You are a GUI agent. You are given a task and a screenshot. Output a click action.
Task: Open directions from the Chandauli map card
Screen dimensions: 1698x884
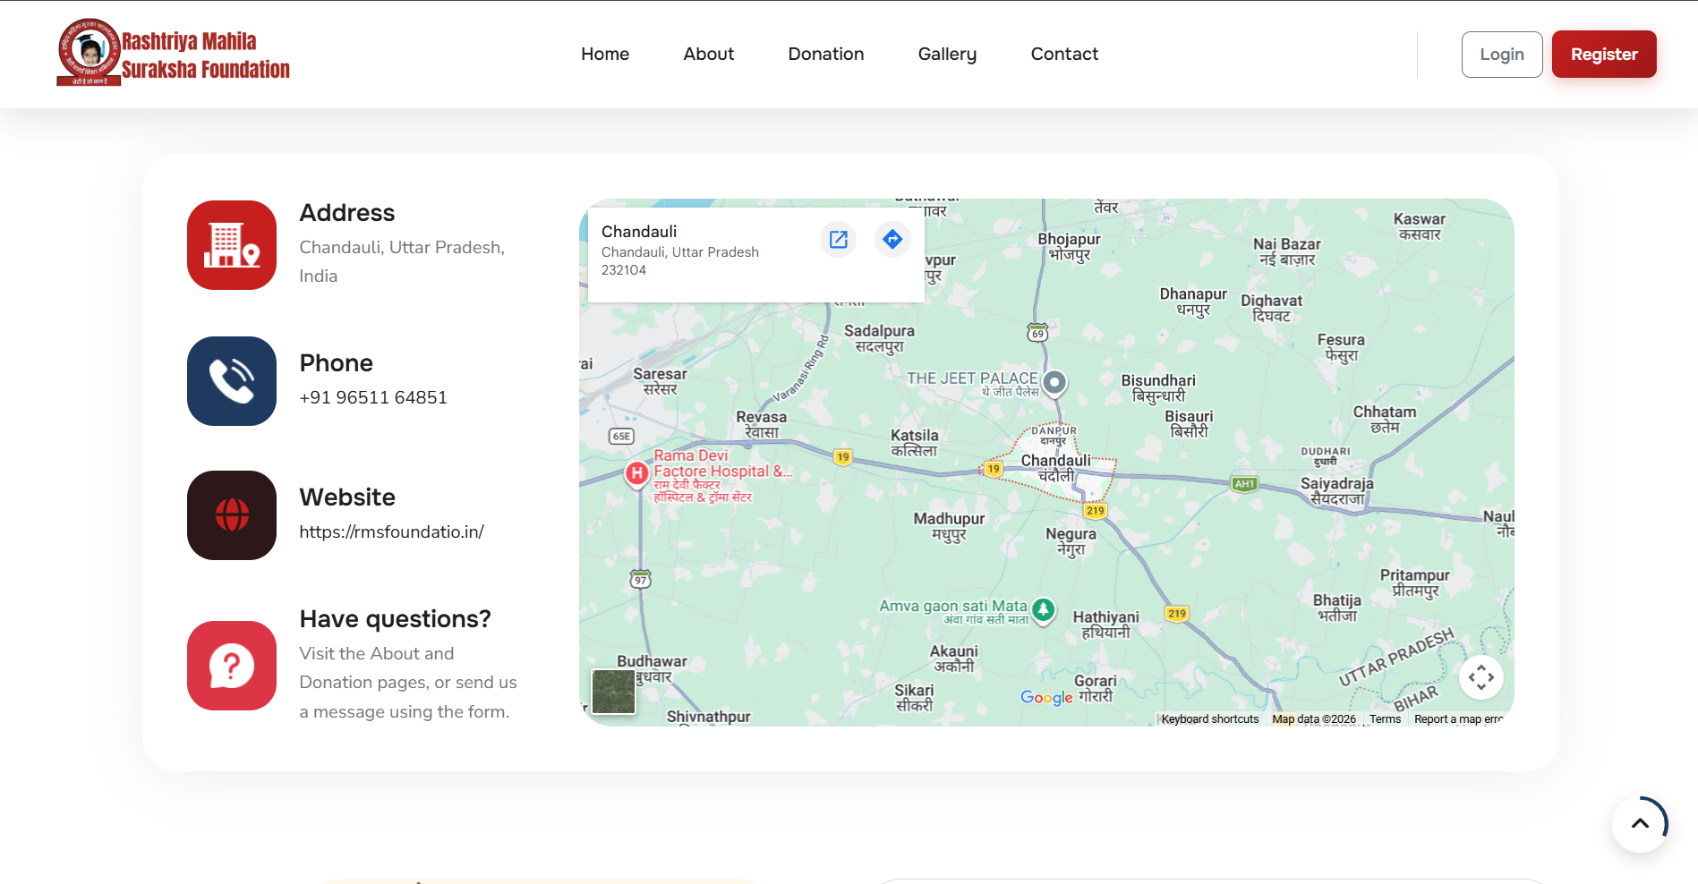coord(892,239)
